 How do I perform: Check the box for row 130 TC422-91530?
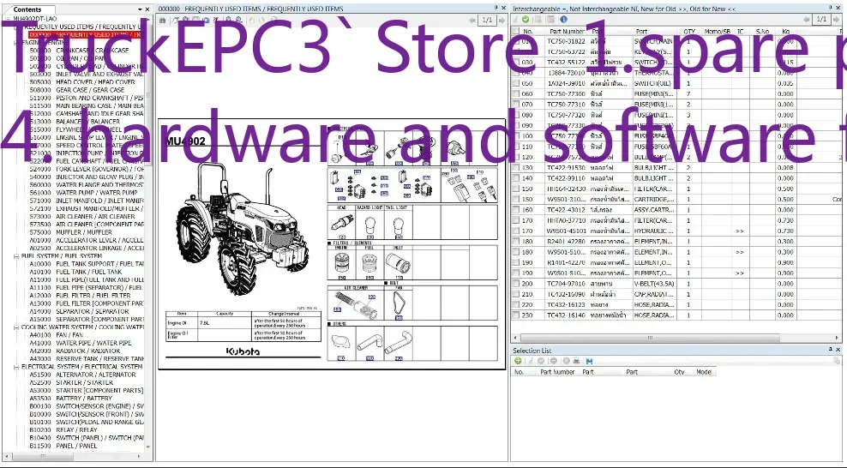tap(516, 168)
